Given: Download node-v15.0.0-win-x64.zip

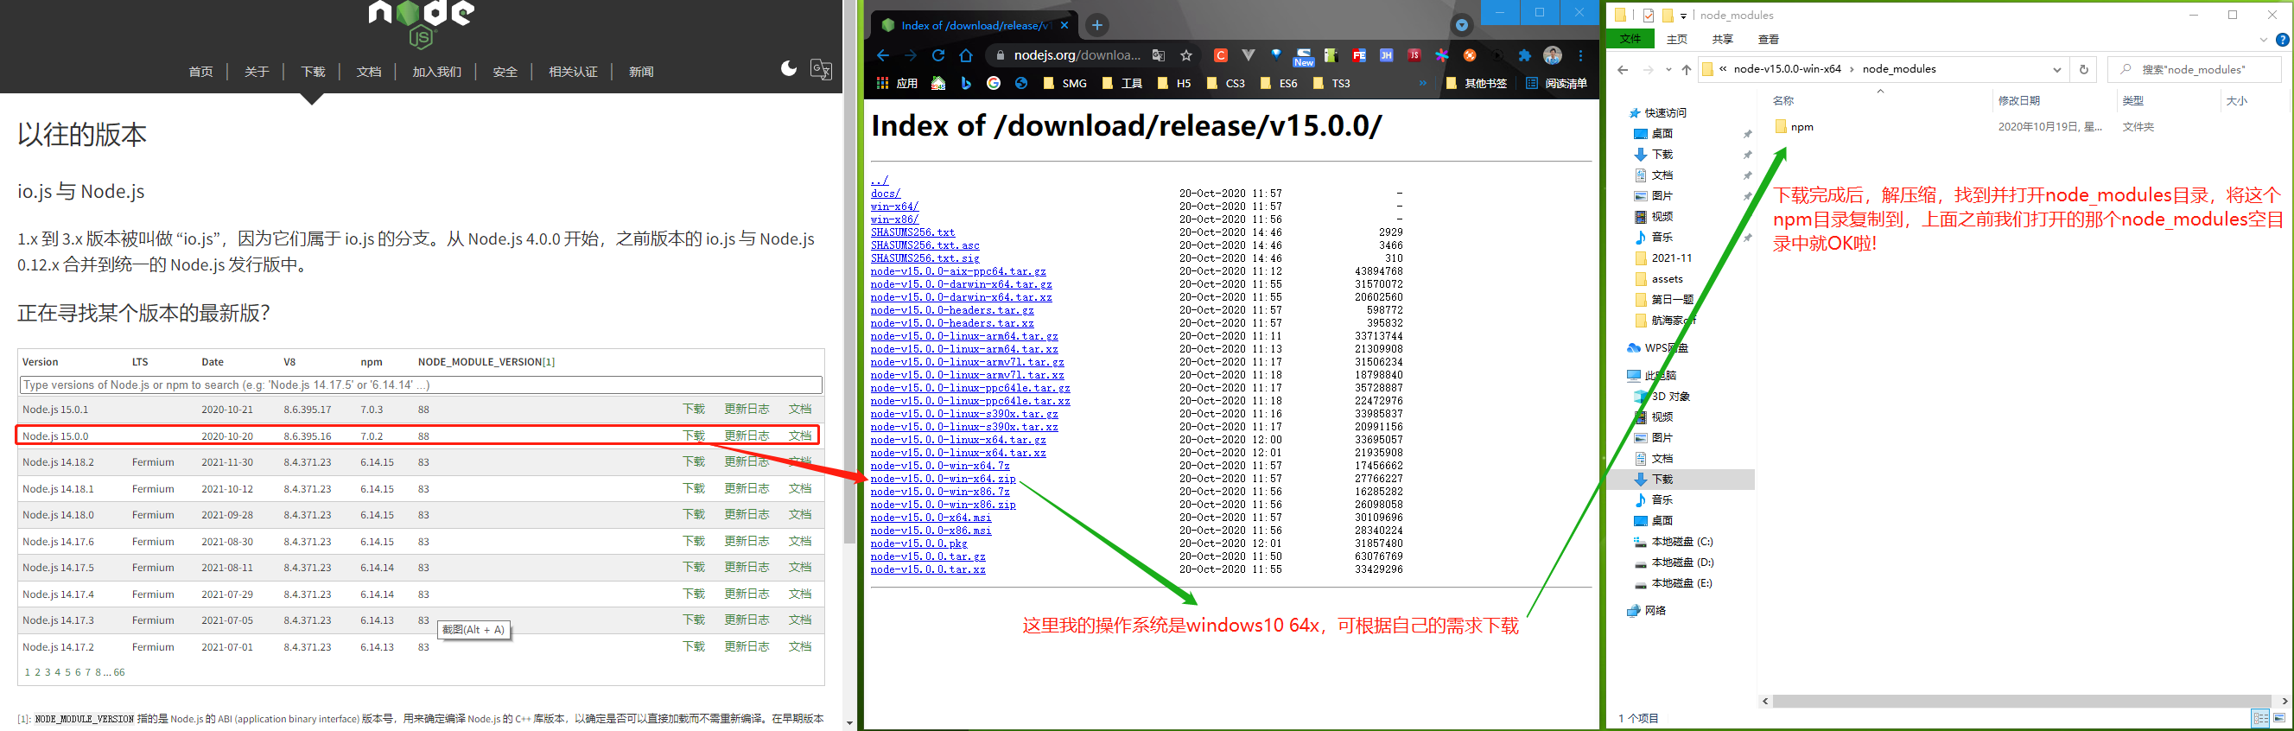Looking at the screenshot, I should (943, 479).
